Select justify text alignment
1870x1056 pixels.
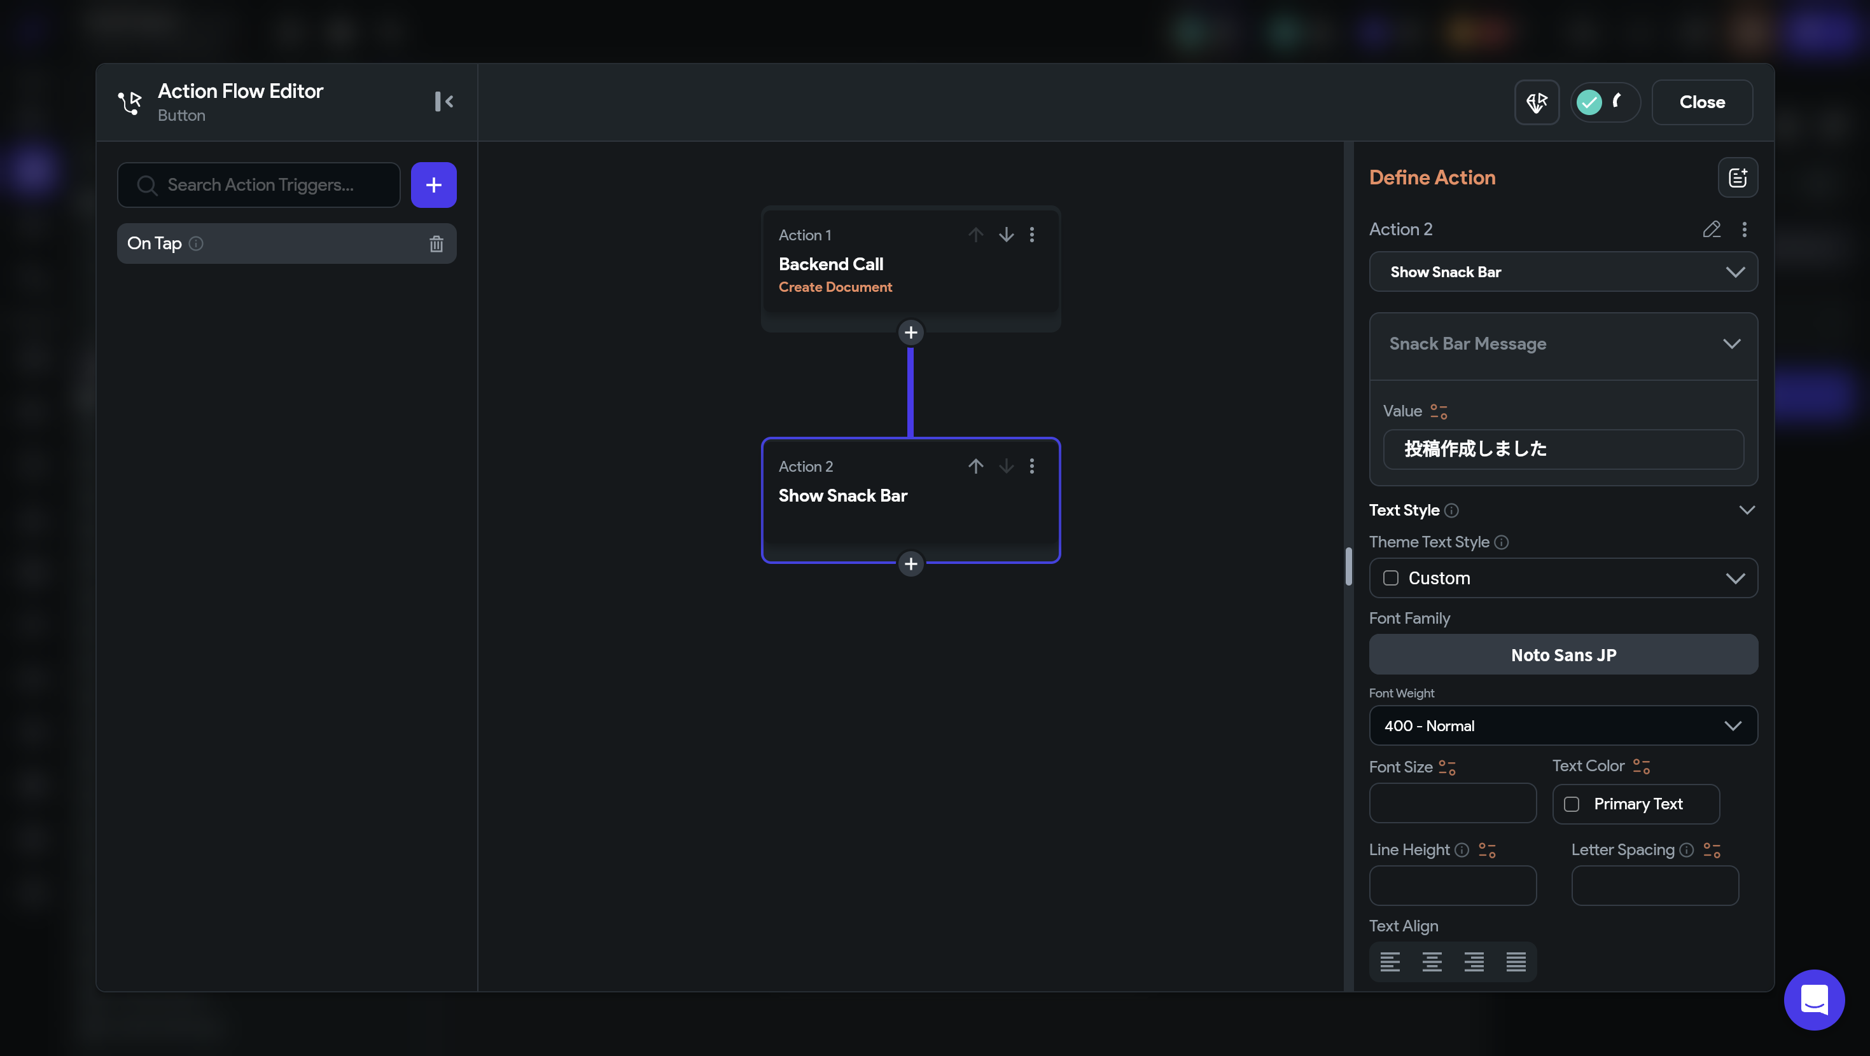[1516, 962]
